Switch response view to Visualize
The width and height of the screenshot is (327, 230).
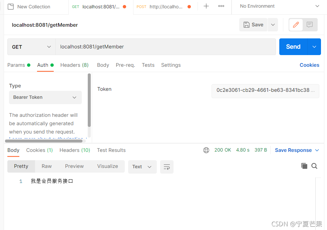[x=107, y=166]
